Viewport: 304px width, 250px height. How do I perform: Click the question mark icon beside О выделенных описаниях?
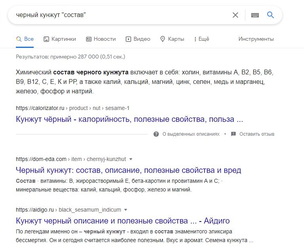click(156, 134)
